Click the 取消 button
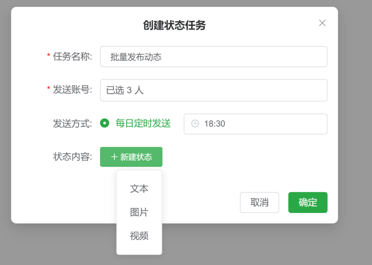The width and height of the screenshot is (372, 265). (259, 202)
